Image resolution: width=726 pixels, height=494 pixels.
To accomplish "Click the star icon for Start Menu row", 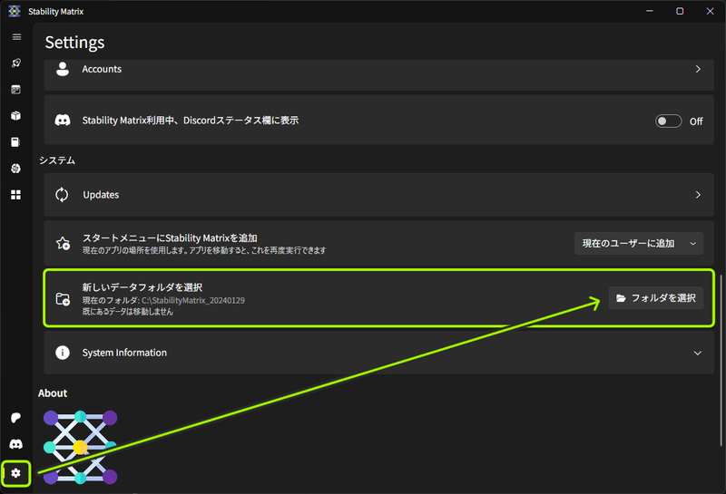I will 63,243.
